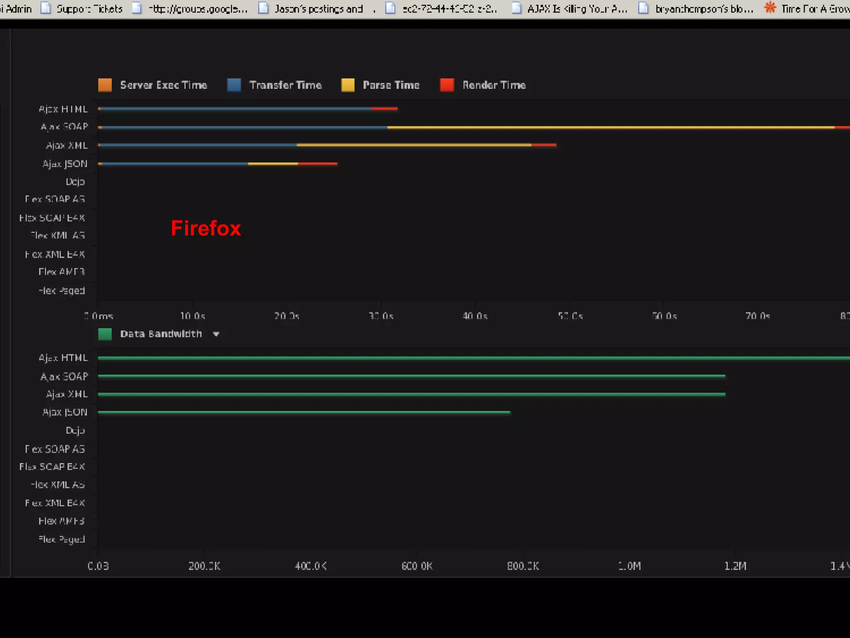Select Ajax JSON row in timing chart
Viewport: 850px width, 638px height.
click(x=65, y=164)
